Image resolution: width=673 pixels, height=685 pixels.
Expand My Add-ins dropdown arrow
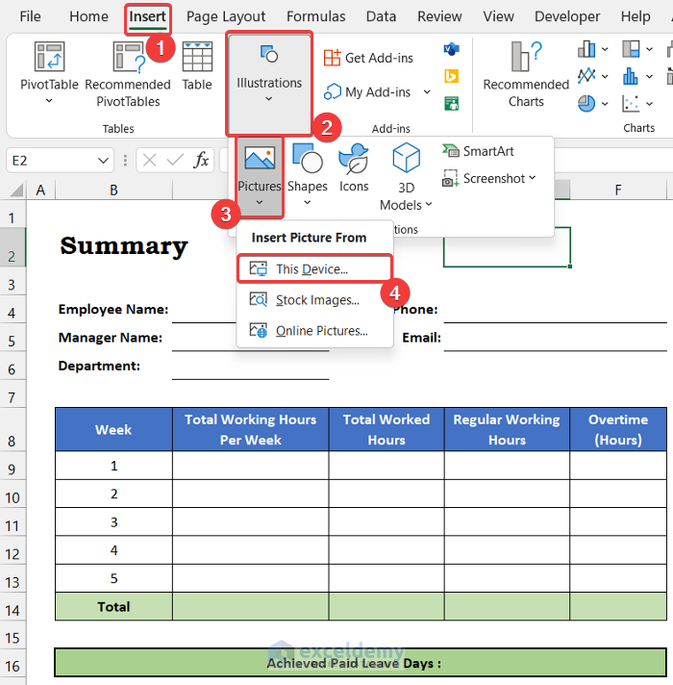(427, 91)
